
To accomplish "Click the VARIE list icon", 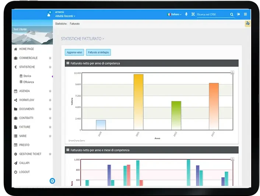I will 15,136.
